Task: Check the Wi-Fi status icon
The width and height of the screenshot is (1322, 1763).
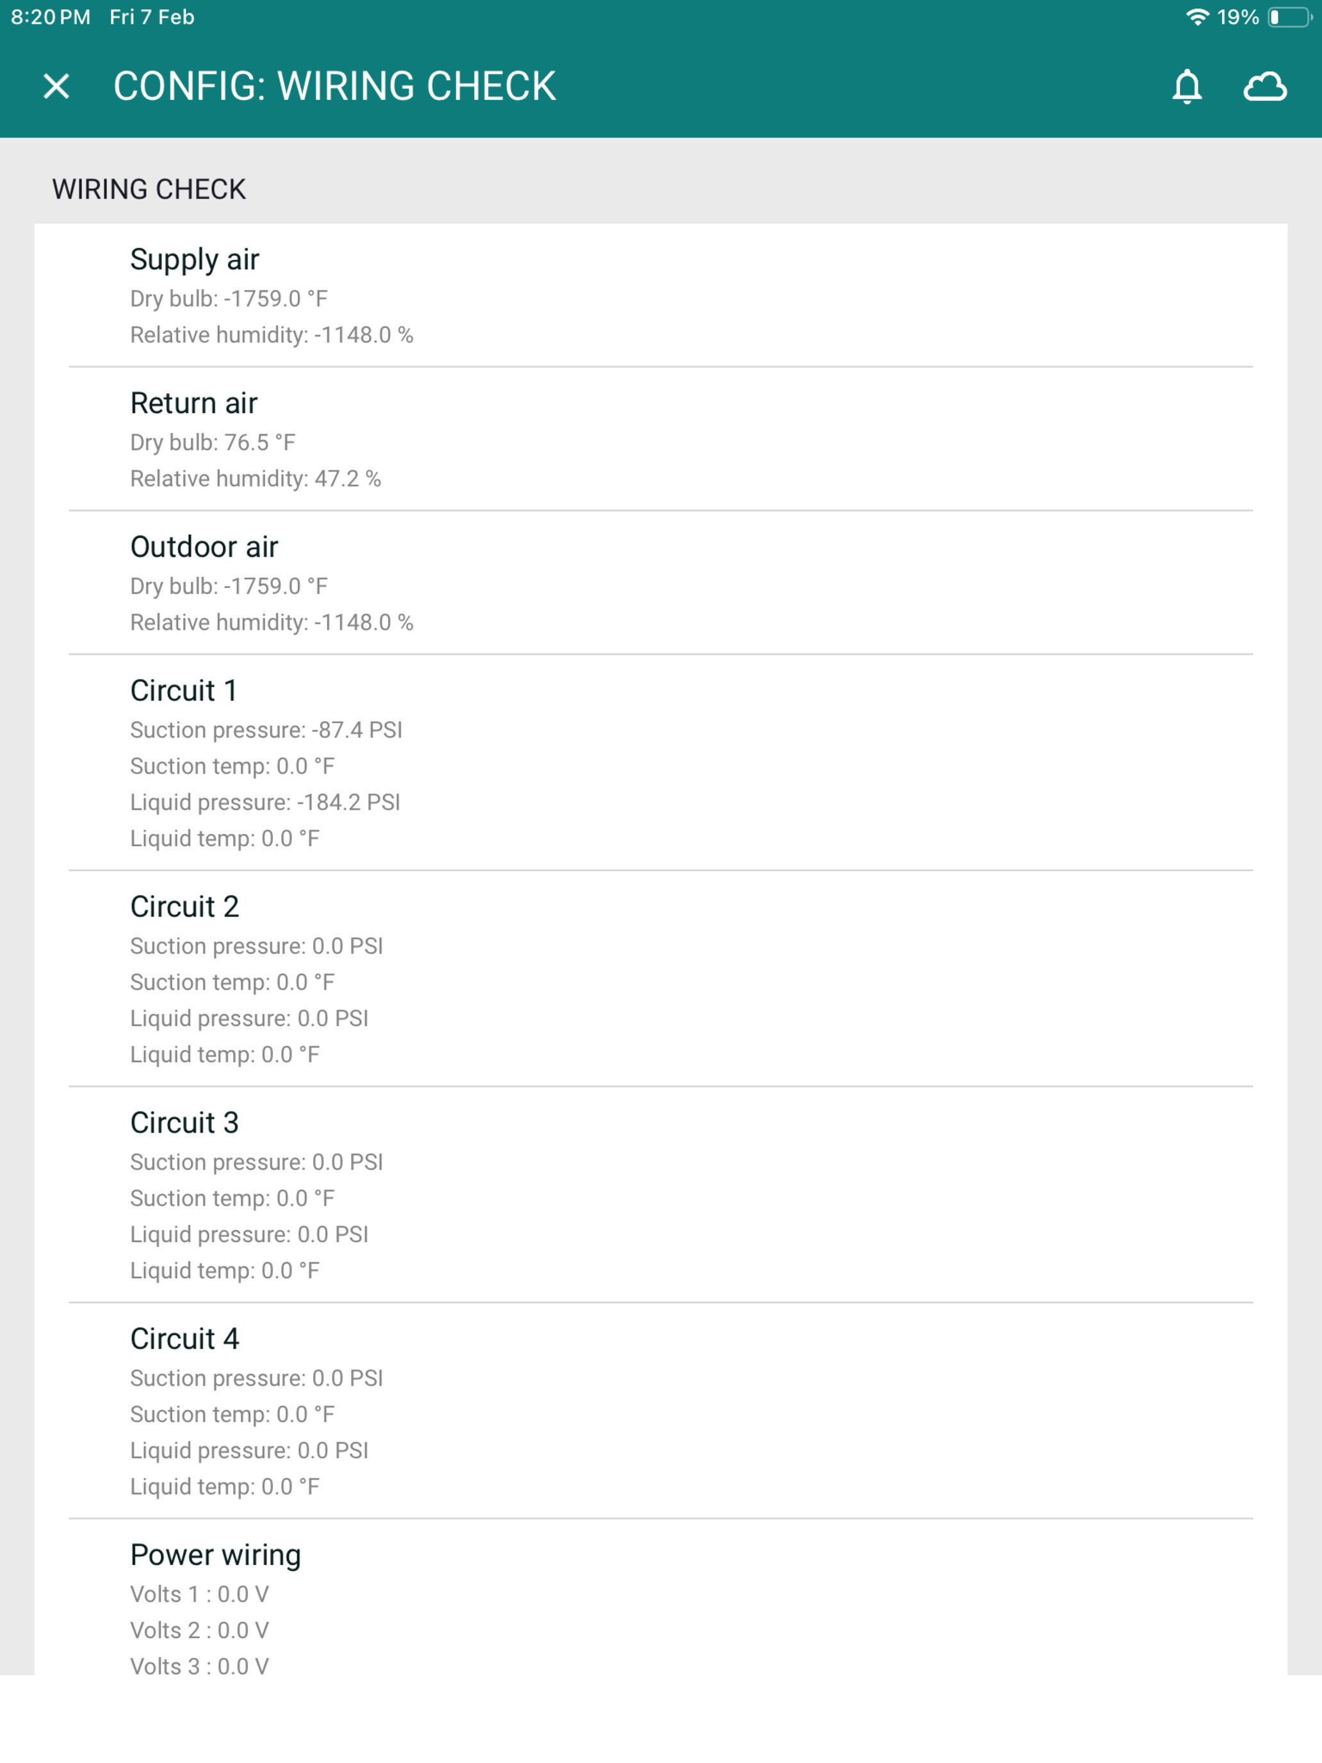Action: click(1197, 17)
